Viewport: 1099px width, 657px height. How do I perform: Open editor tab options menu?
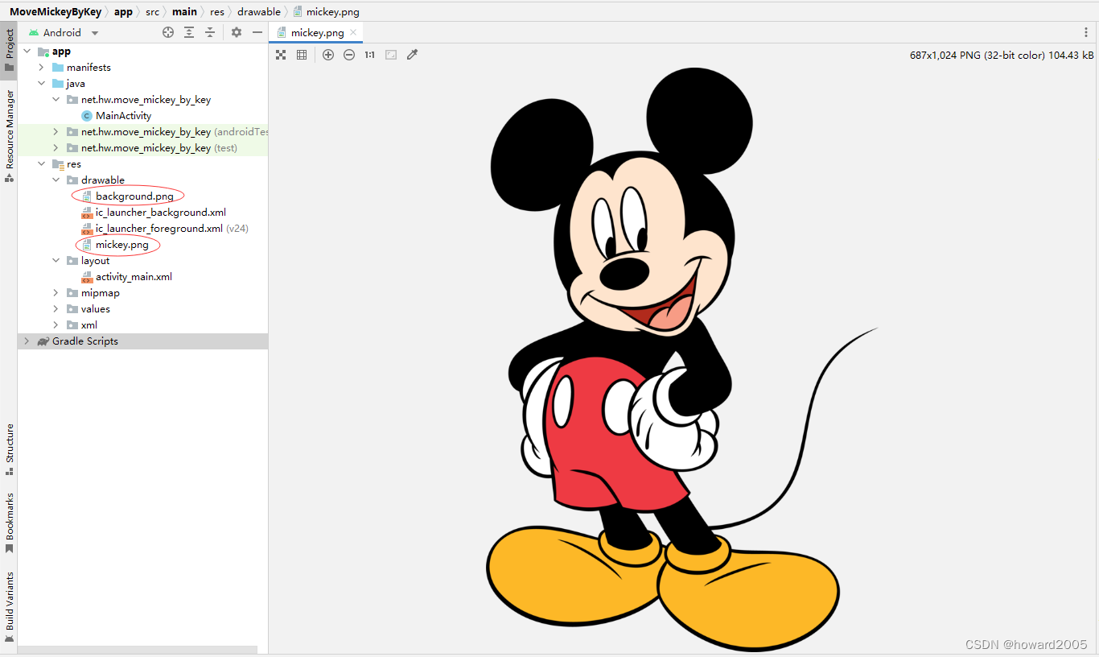tap(1086, 32)
